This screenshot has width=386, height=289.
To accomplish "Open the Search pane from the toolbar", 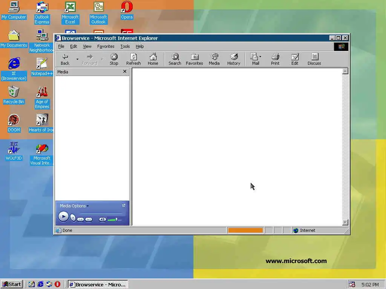I will coord(175,59).
